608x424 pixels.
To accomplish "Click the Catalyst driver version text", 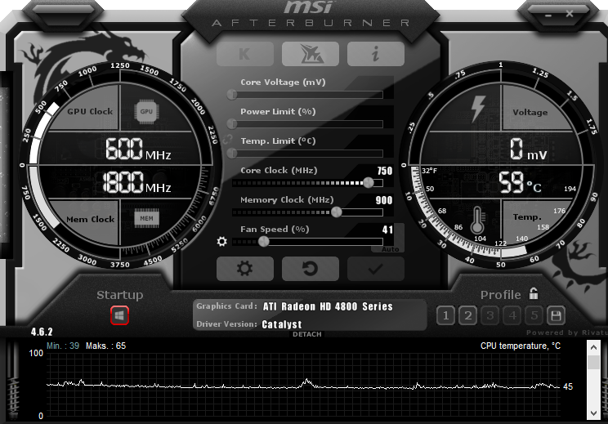I will [x=281, y=324].
